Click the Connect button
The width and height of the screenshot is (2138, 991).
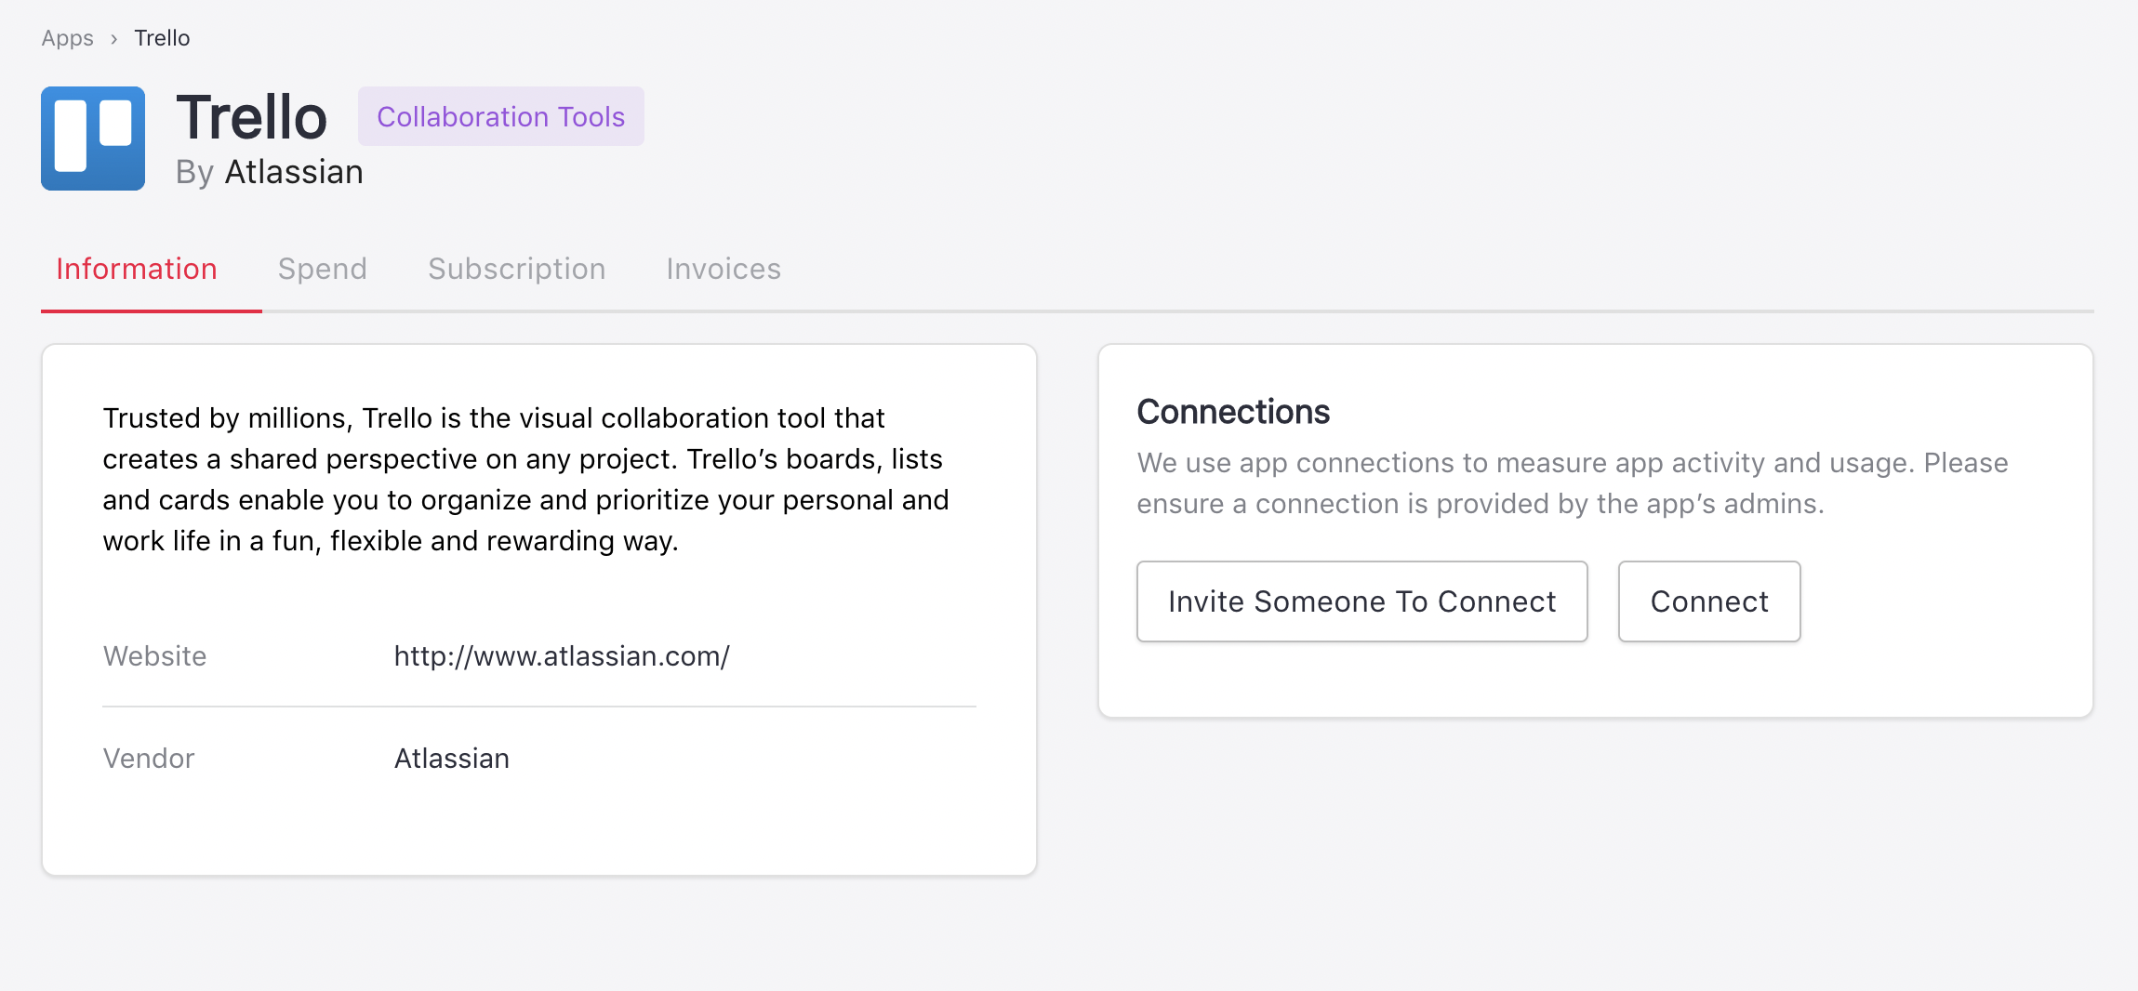[x=1708, y=601]
